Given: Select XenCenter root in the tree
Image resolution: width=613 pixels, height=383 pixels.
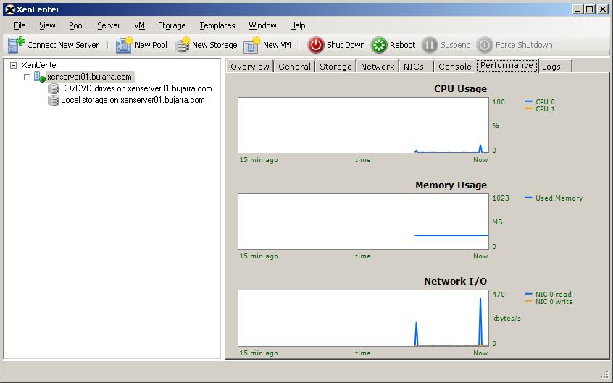Looking at the screenshot, I should point(39,65).
